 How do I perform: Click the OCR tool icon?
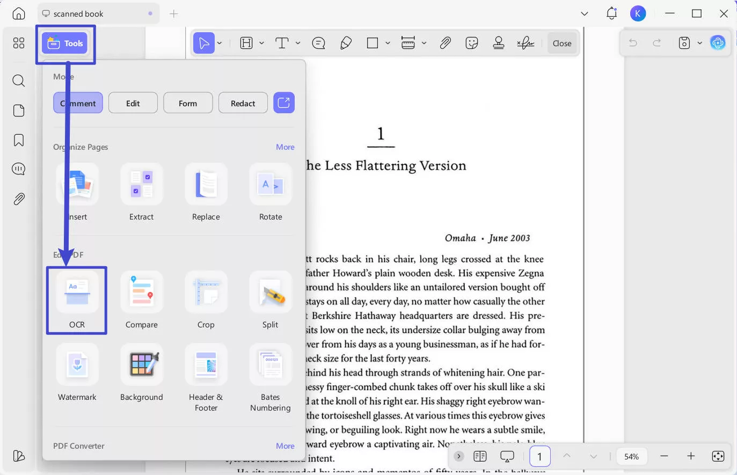point(77,293)
